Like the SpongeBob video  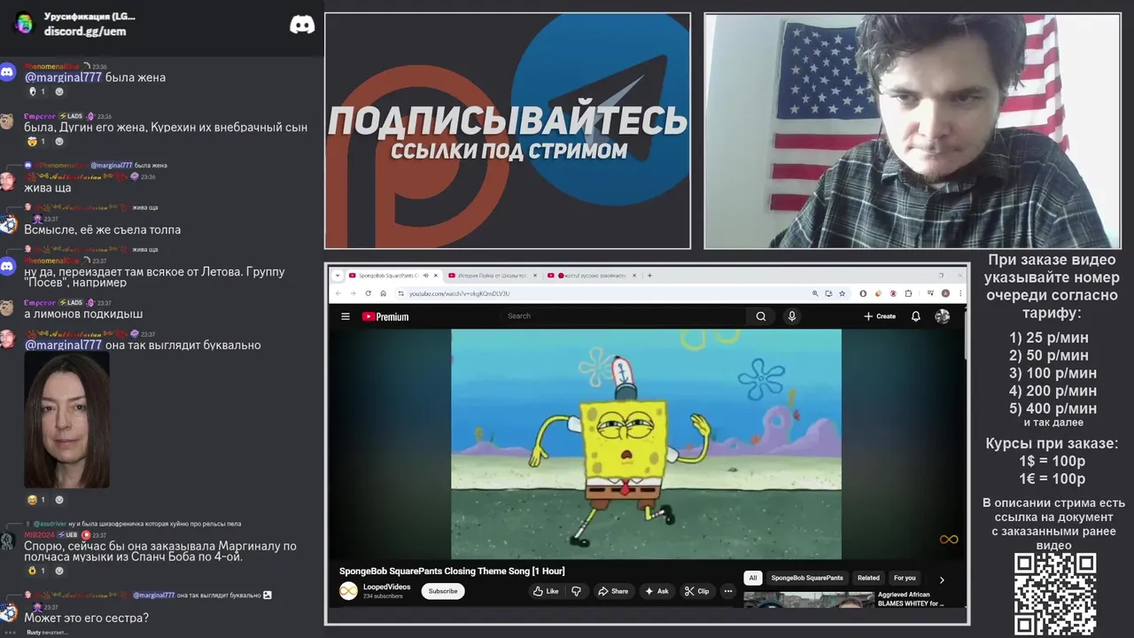tap(547, 591)
